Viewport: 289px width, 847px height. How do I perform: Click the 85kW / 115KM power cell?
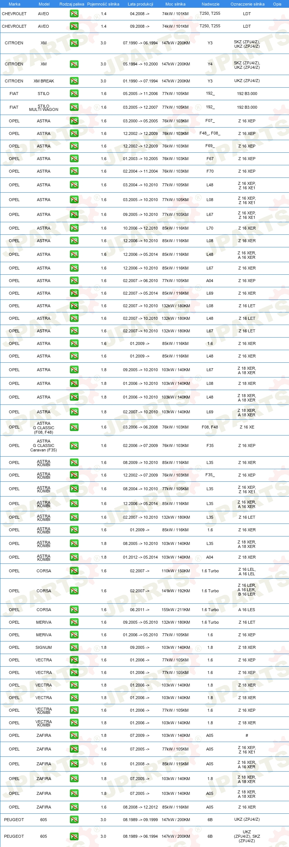(176, 764)
